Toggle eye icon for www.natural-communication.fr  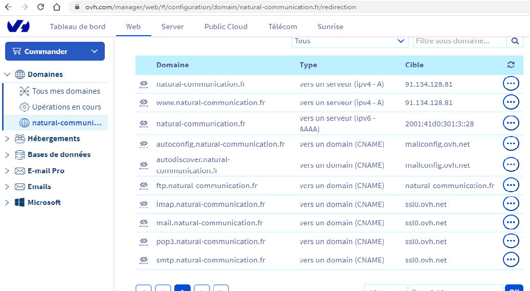point(144,102)
